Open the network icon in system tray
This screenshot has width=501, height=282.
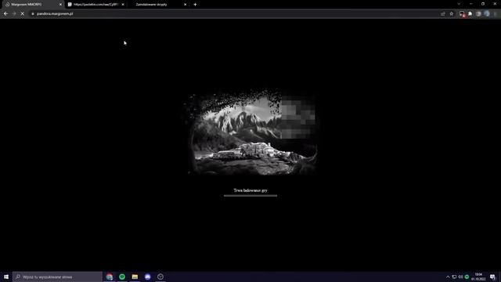[454, 277]
